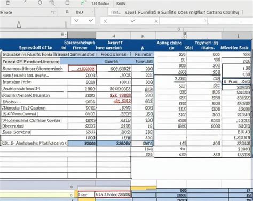The width and height of the screenshot is (253, 201).
Task: Open the Uhr dropdown arrow
Action: (92, 12)
